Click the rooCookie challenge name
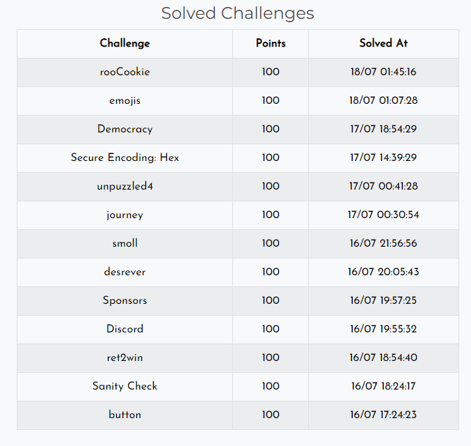Viewport: 471px width, 446px height. (x=125, y=72)
